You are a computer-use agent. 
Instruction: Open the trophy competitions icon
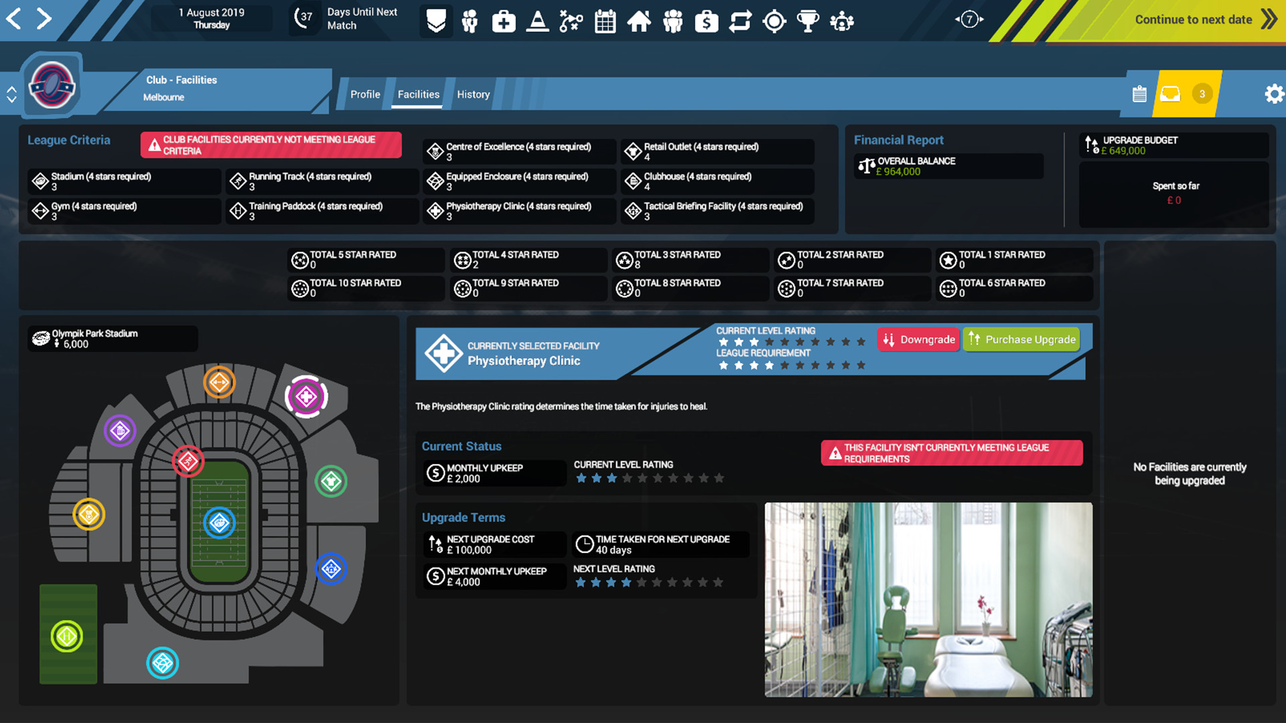808,21
